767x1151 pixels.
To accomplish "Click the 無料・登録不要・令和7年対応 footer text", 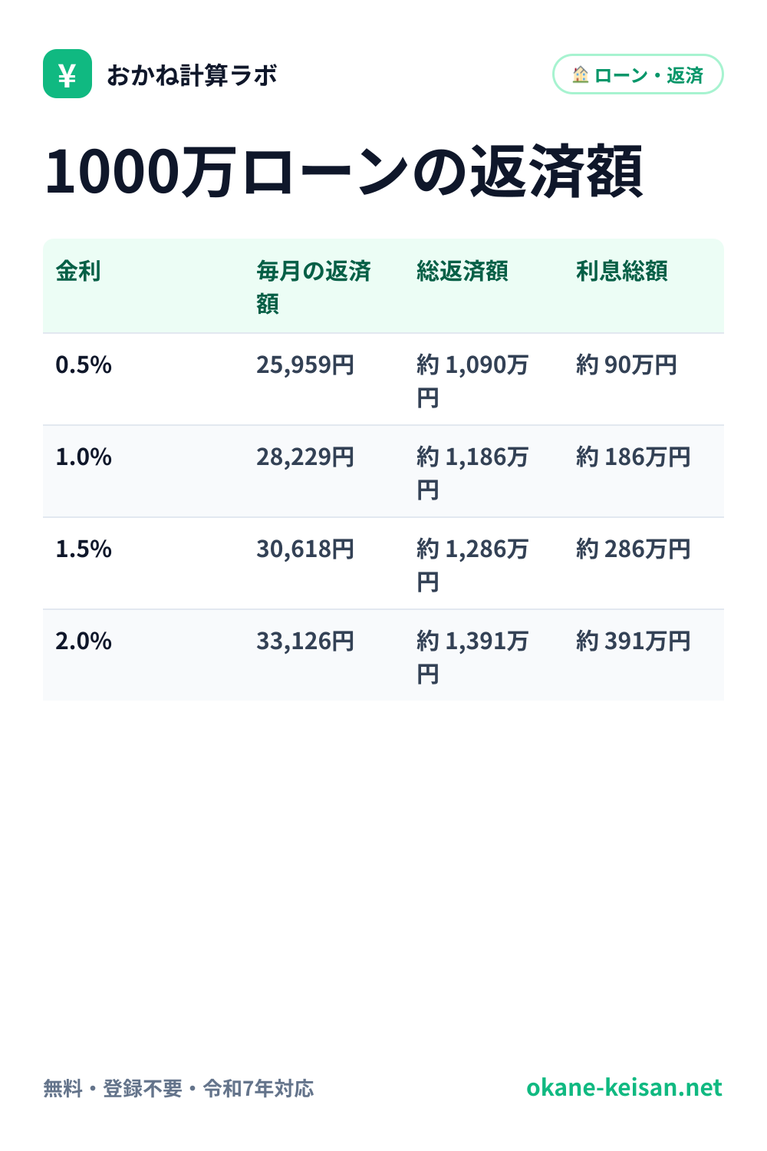I will (x=179, y=1088).
